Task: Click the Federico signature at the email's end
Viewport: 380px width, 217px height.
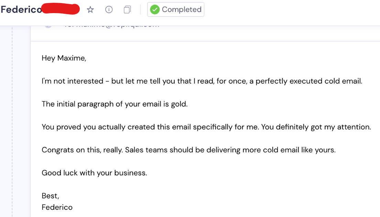Action: click(57, 207)
